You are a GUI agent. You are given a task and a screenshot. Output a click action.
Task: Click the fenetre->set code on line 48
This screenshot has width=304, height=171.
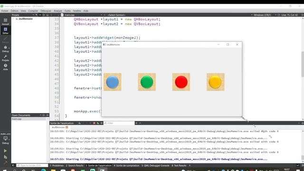pos(87,88)
